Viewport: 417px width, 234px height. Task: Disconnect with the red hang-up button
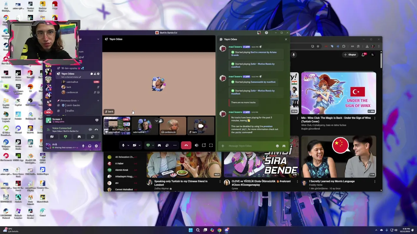186,145
